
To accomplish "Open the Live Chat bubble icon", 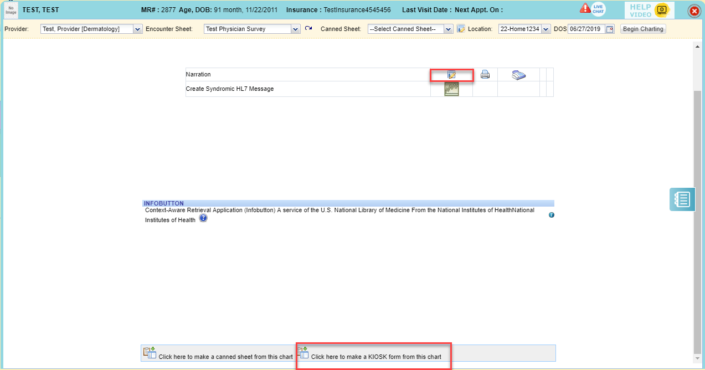I will pos(598,9).
